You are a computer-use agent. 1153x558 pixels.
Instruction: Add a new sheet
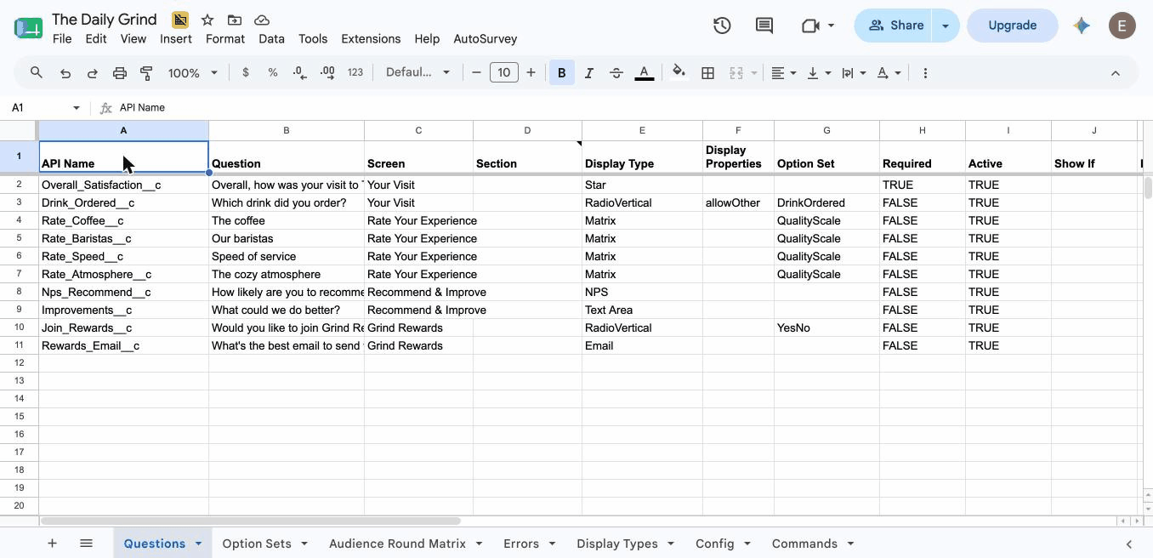[x=52, y=544]
